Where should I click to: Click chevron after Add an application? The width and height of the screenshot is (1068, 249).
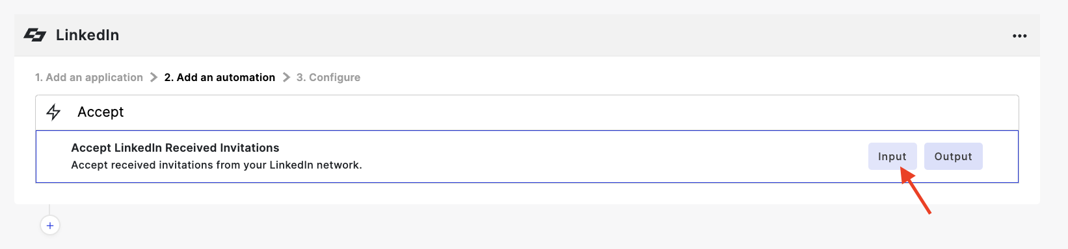(154, 77)
